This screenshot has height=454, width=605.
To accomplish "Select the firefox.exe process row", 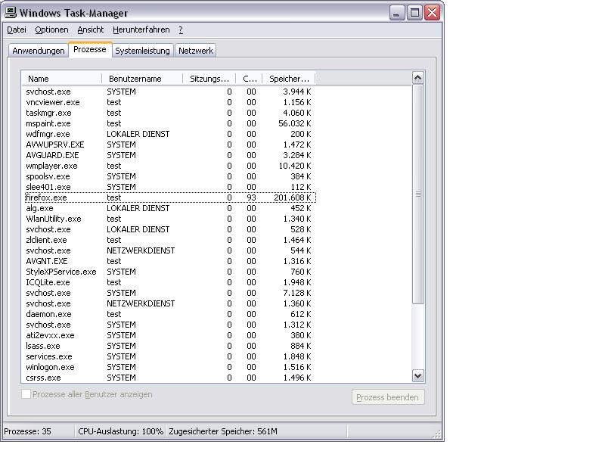I will [170, 197].
